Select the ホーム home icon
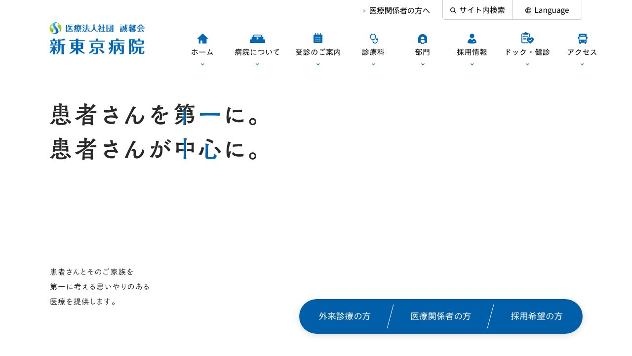 tap(202, 39)
